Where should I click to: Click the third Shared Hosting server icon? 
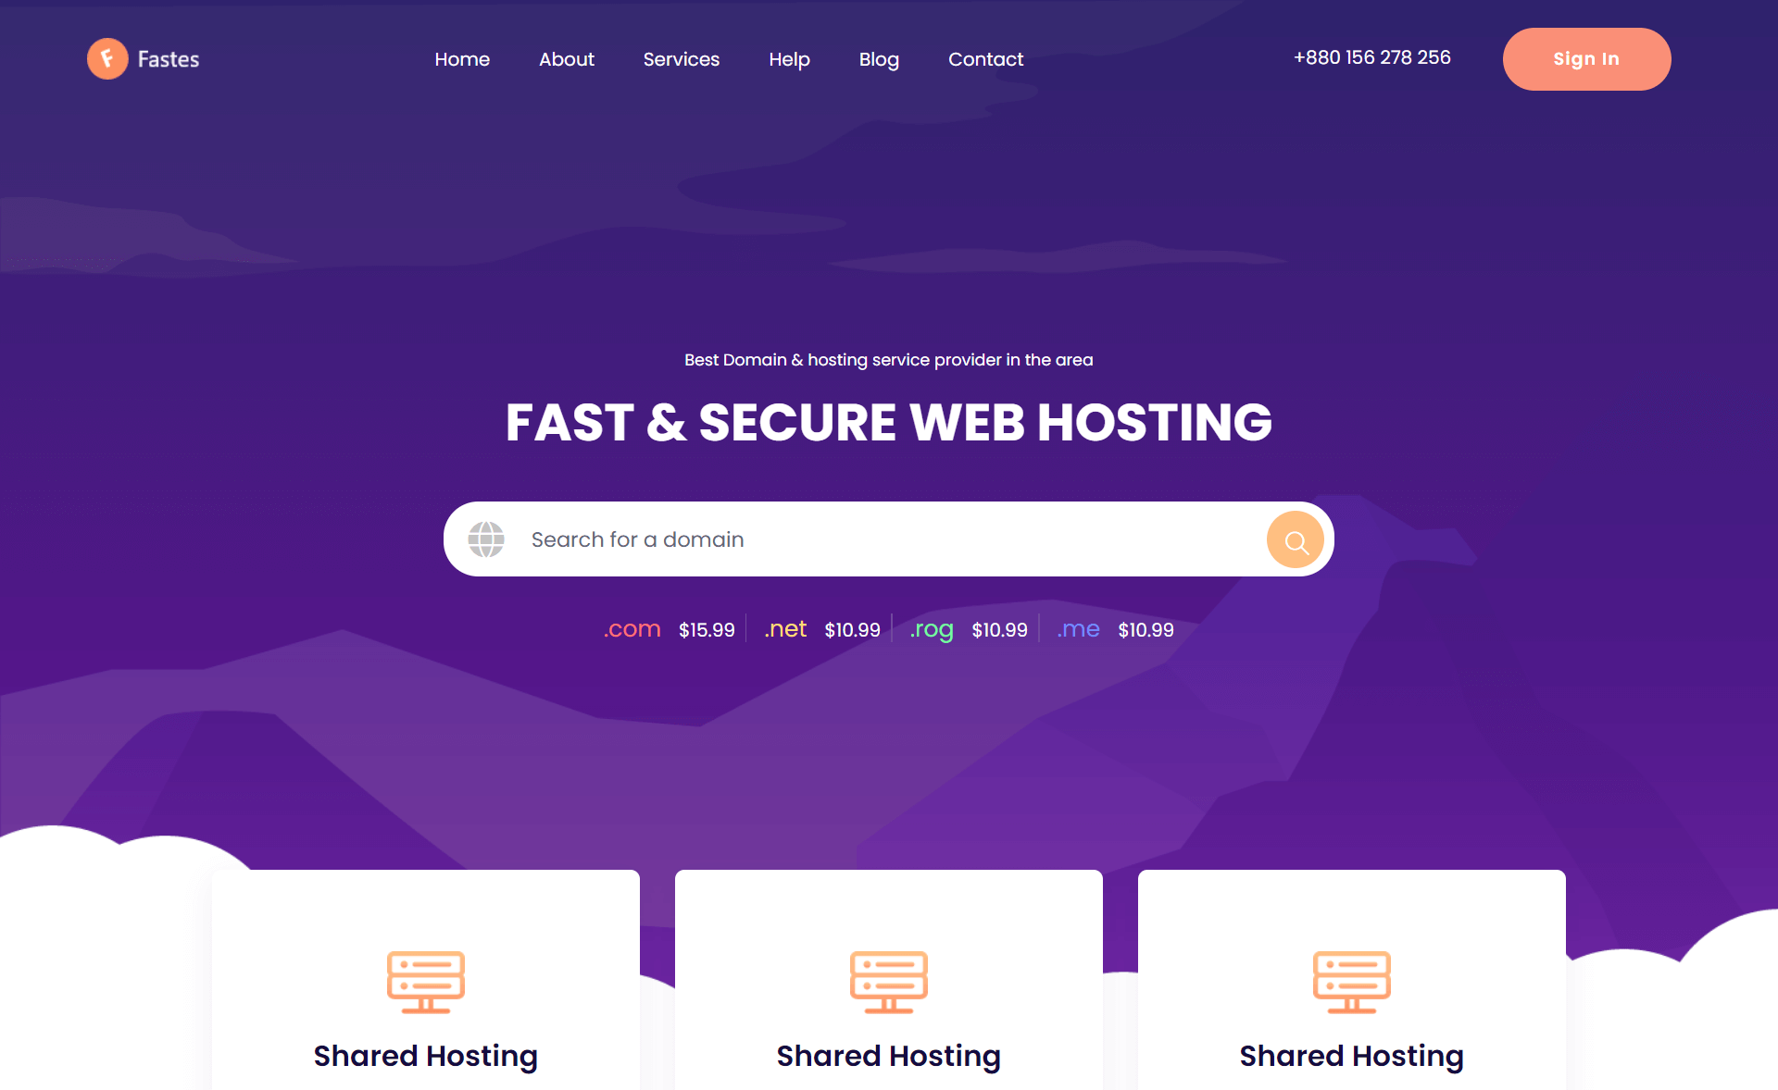1353,978
